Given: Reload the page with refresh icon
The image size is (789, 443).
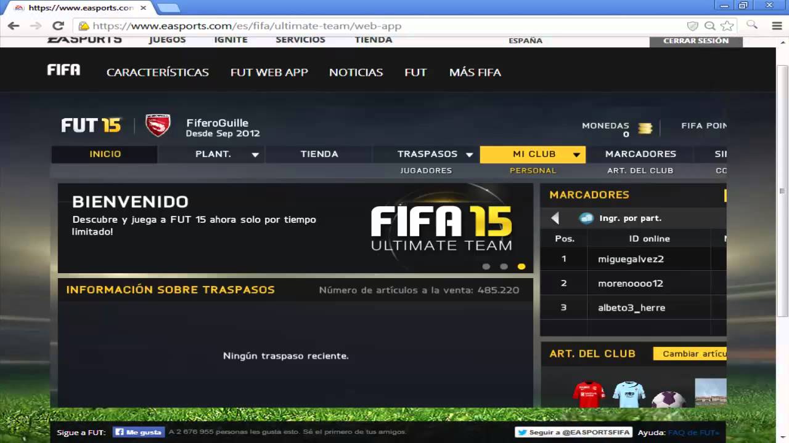Looking at the screenshot, I should tap(58, 26).
